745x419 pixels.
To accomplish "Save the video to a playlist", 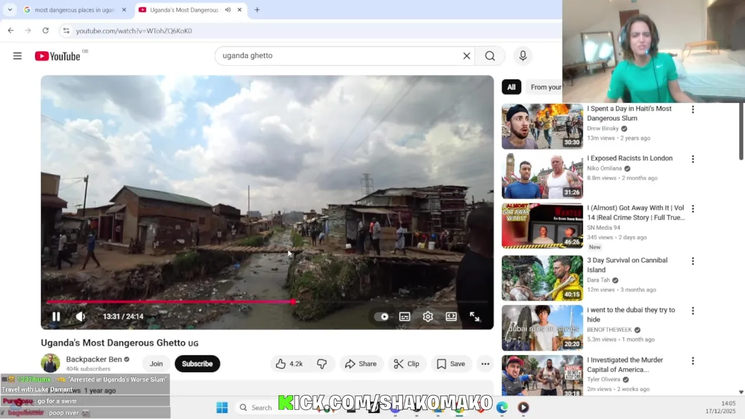I will click(x=451, y=364).
